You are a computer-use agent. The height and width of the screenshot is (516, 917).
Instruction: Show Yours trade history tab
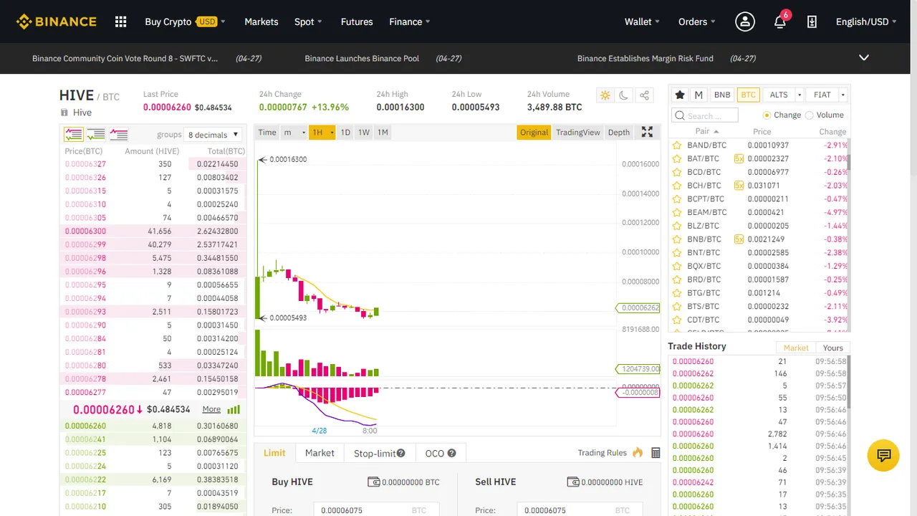click(833, 348)
